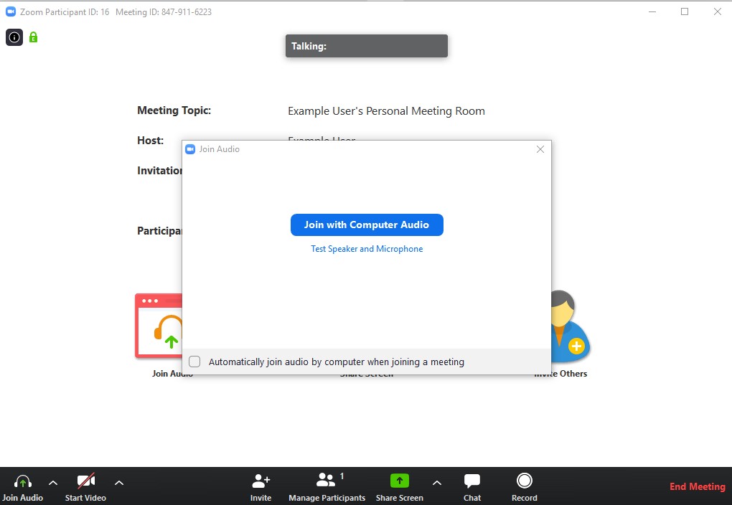The image size is (732, 505).
Task: Close the Join Audio dialog
Action: [x=540, y=149]
